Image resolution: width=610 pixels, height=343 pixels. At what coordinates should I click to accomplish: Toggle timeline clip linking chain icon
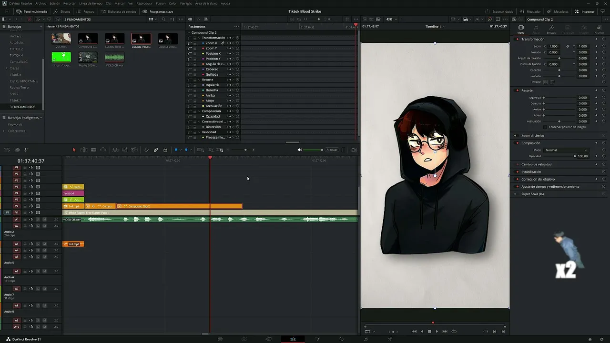[x=156, y=150]
